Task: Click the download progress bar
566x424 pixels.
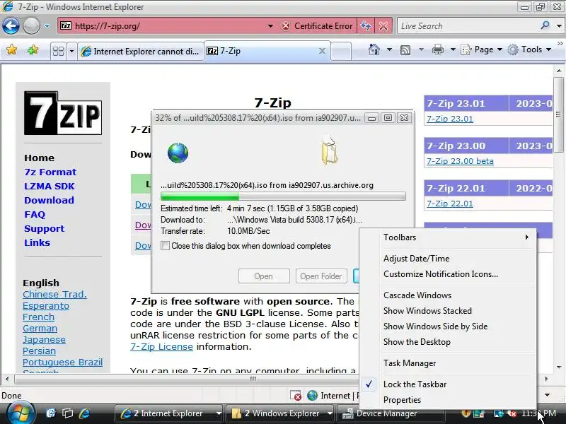Action: [x=283, y=196]
